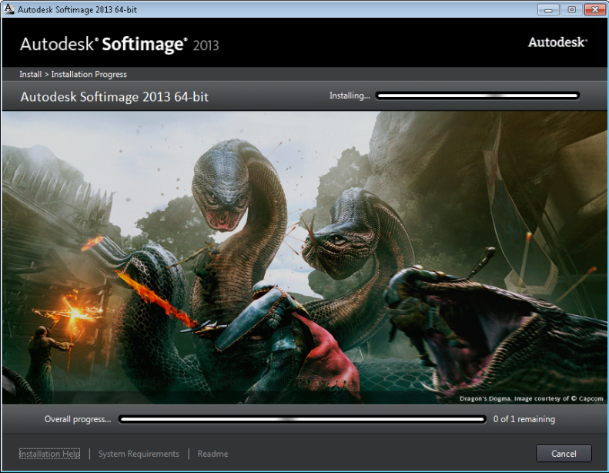Maximize the installer window
The width and height of the screenshot is (609, 473).
click(571, 8)
